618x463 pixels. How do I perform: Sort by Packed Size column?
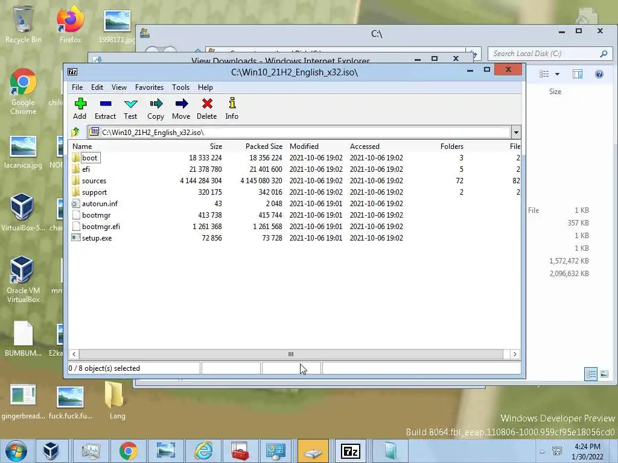click(264, 146)
